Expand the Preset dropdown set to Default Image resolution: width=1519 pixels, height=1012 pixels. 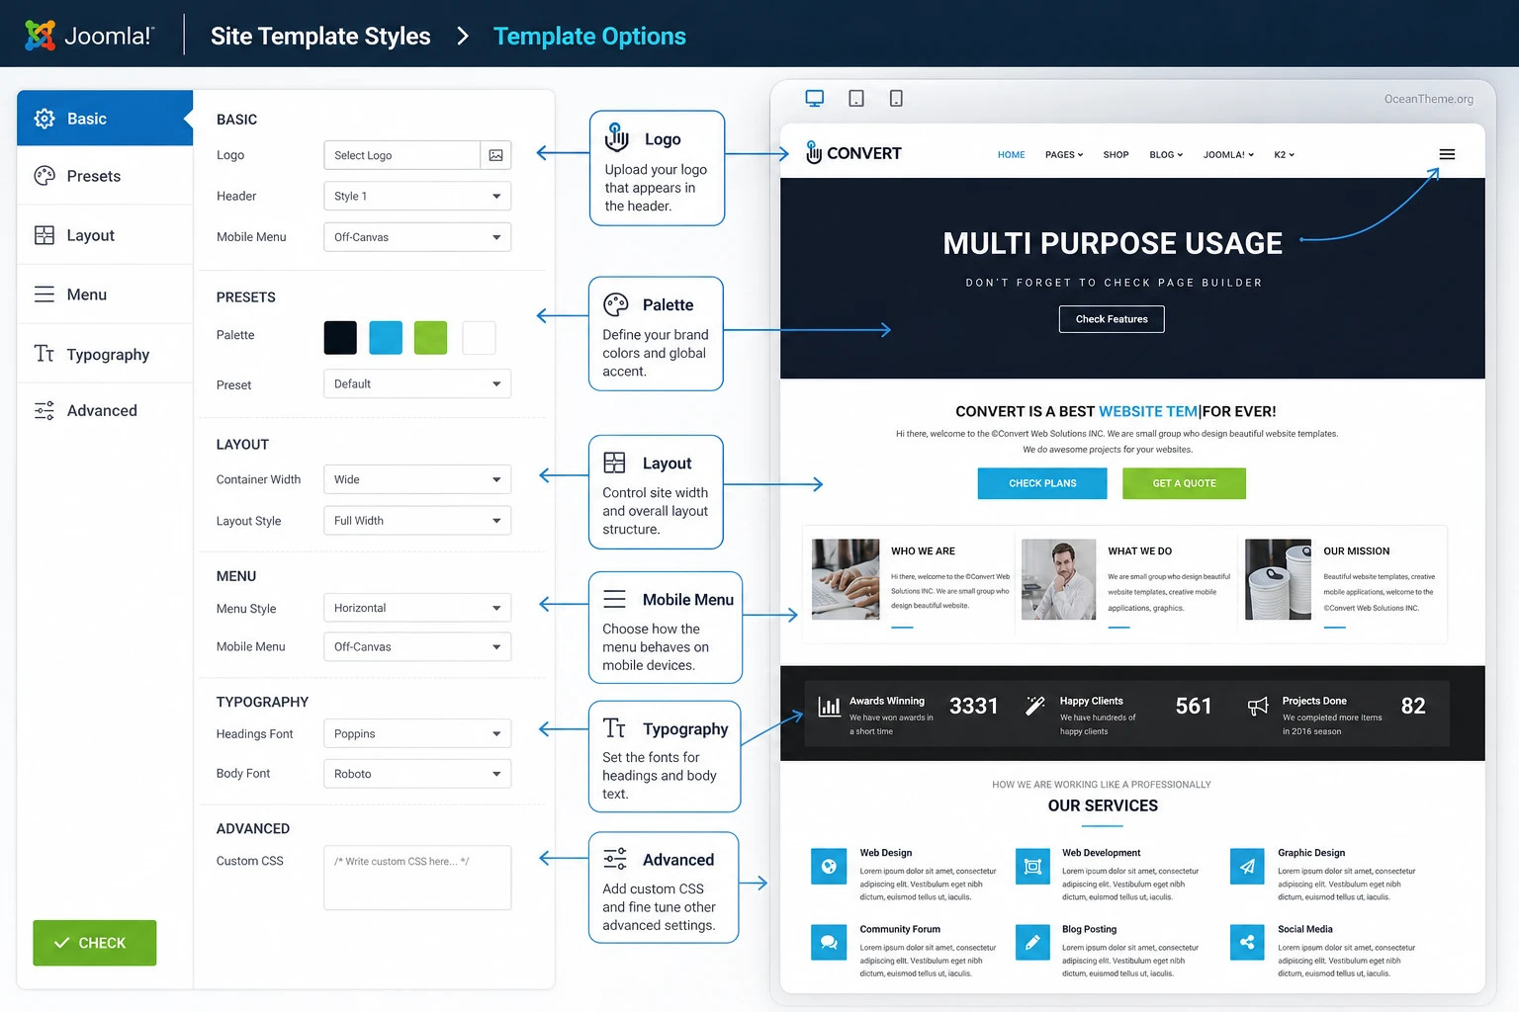(417, 383)
